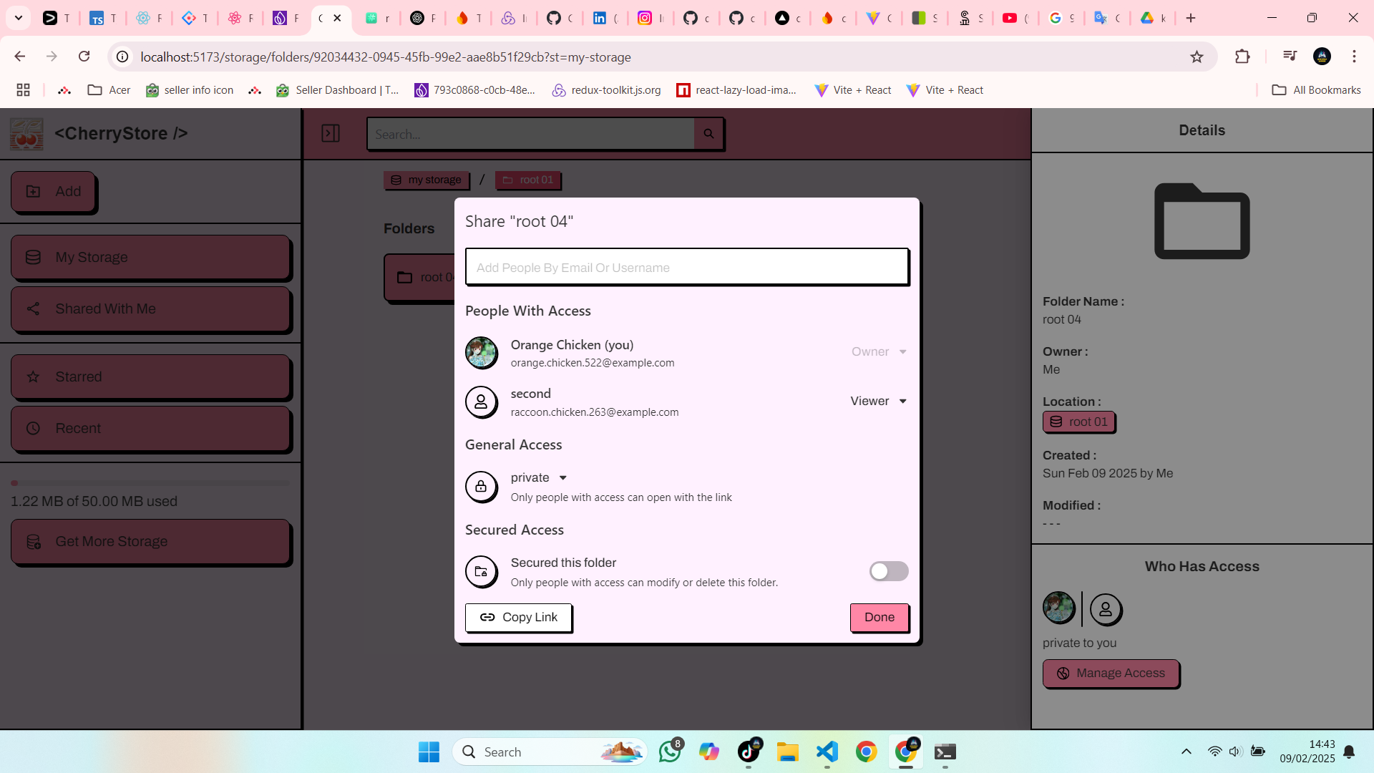
Task: Open Shared With Me in sidebar
Action: point(150,309)
